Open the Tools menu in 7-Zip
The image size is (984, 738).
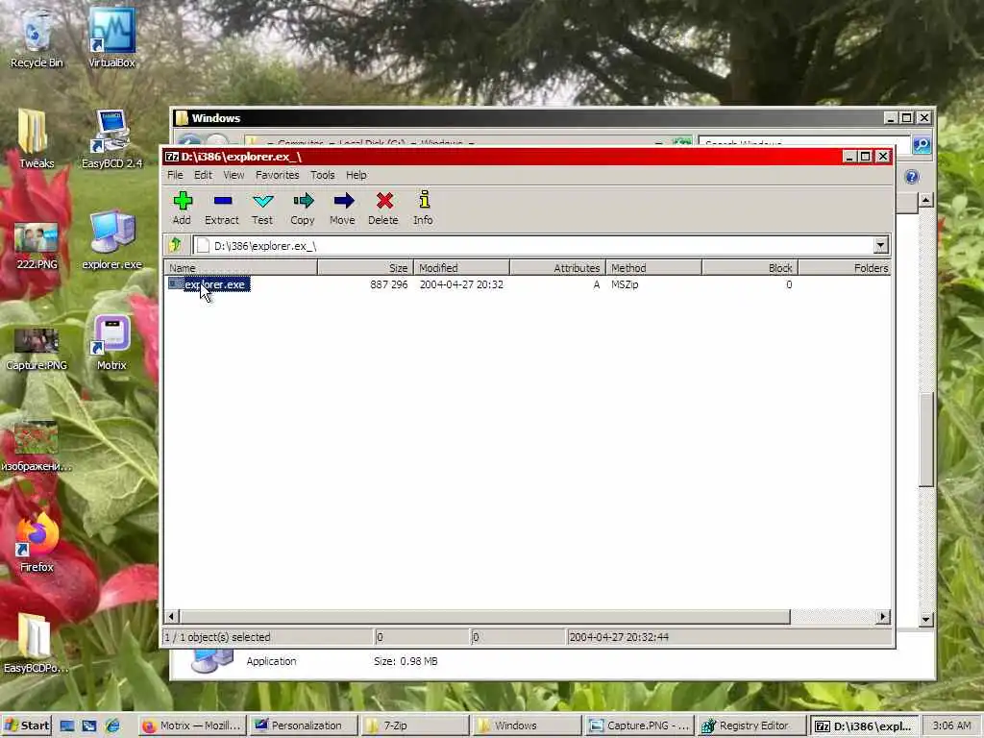[323, 175]
